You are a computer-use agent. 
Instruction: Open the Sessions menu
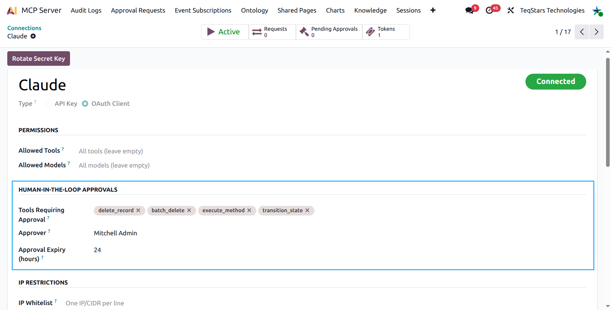tap(409, 11)
